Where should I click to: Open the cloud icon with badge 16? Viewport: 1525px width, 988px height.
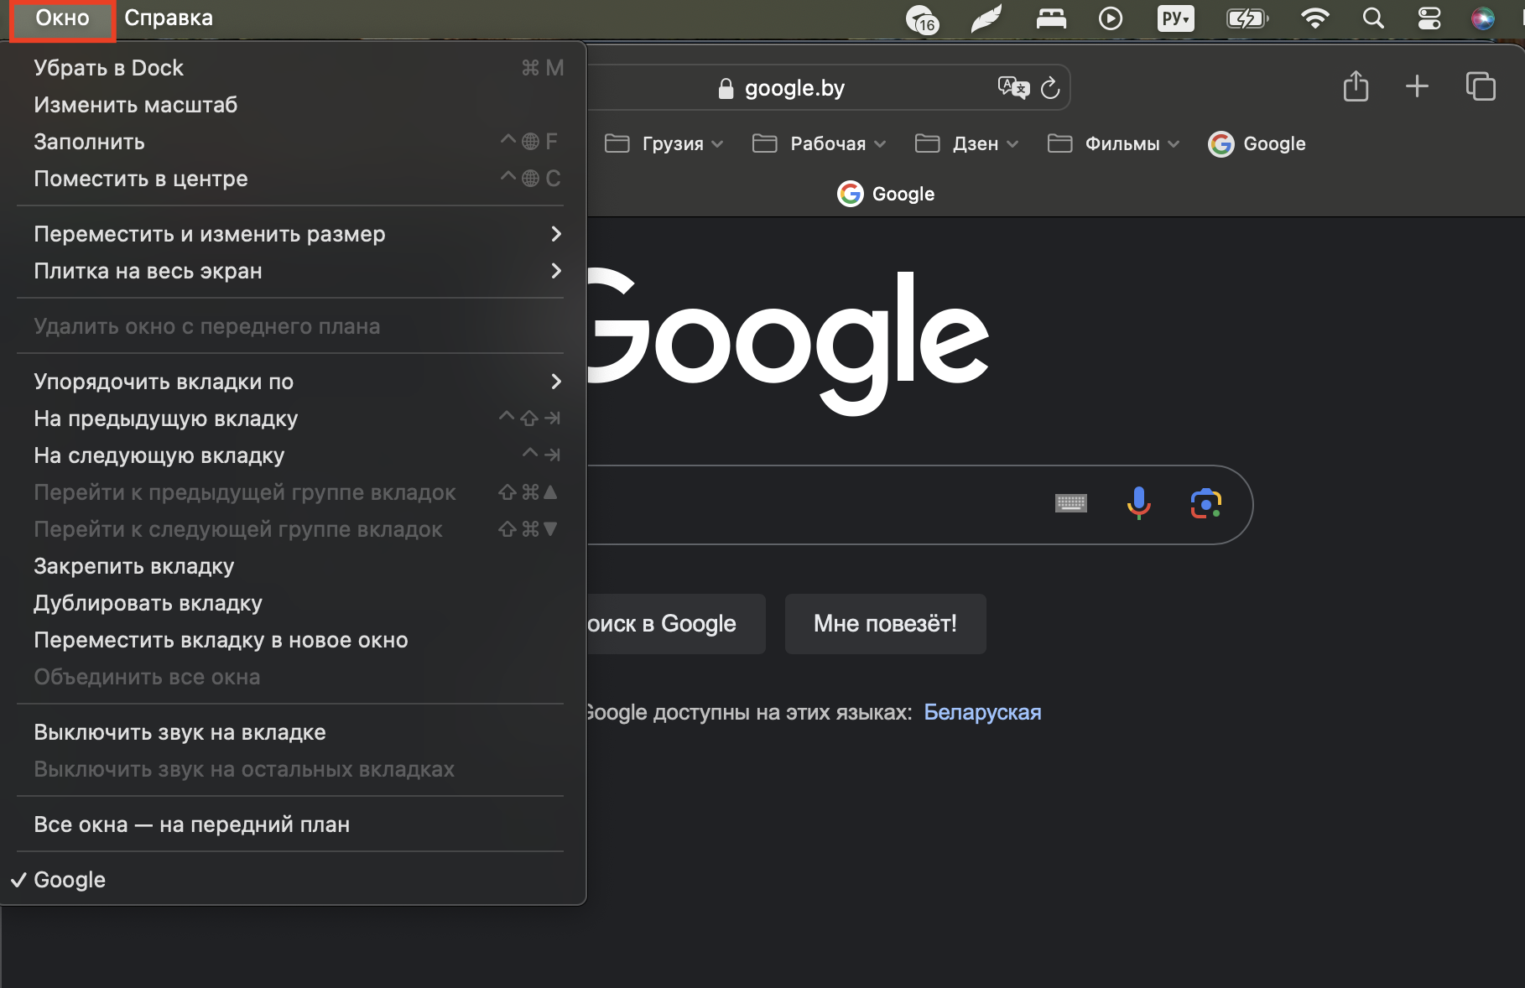923,18
